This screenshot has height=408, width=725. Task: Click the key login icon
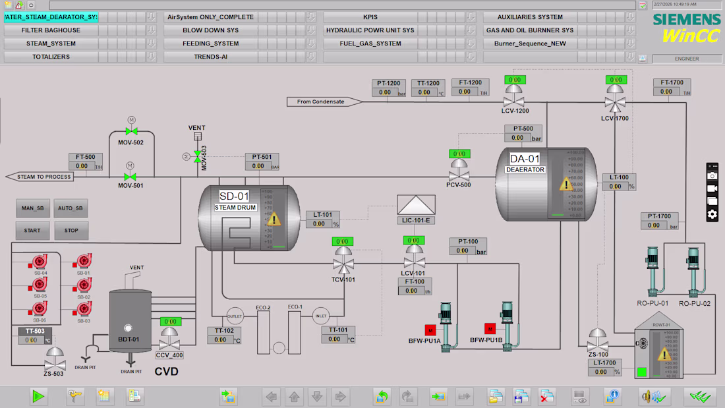coord(74,396)
